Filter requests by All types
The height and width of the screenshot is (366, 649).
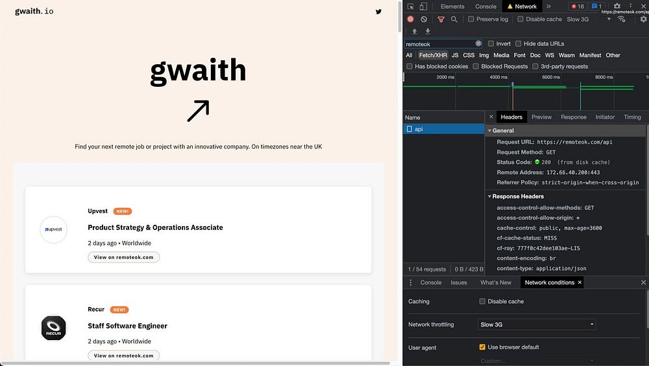(409, 55)
